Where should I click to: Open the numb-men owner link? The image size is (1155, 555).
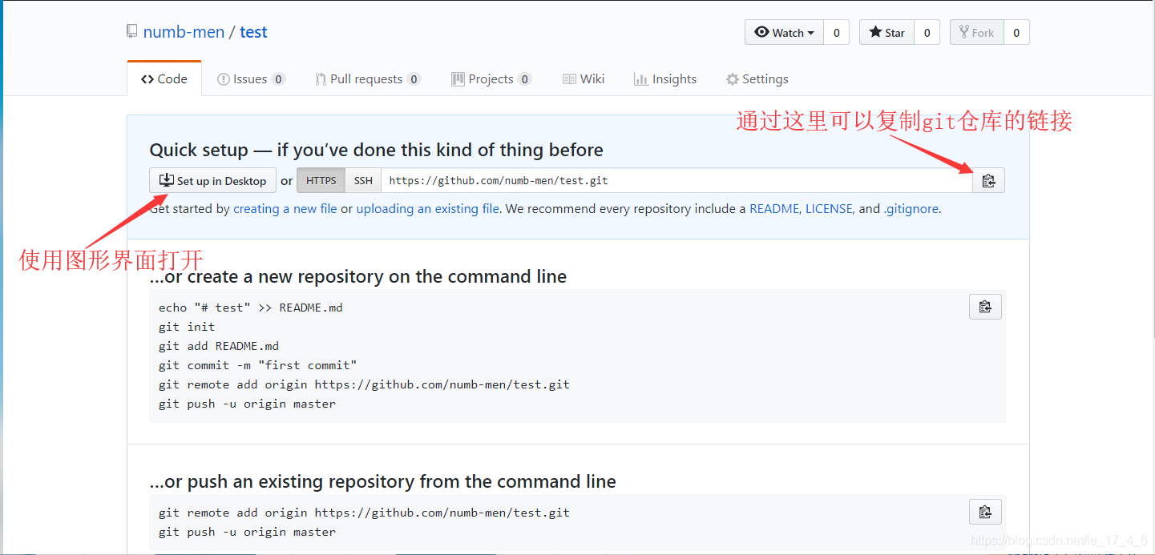(184, 32)
